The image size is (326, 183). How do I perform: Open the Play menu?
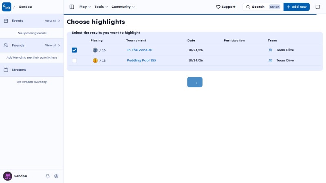85,7
